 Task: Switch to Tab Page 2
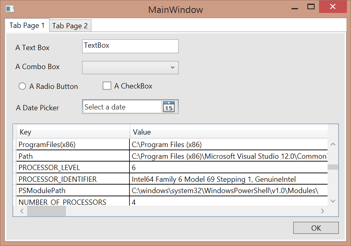coord(70,26)
